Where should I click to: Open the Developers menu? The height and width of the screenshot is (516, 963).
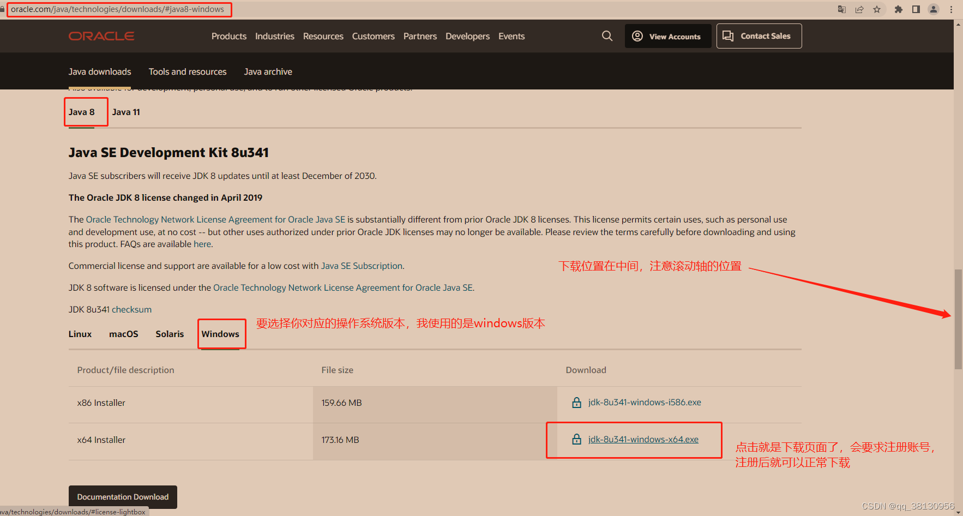[468, 36]
